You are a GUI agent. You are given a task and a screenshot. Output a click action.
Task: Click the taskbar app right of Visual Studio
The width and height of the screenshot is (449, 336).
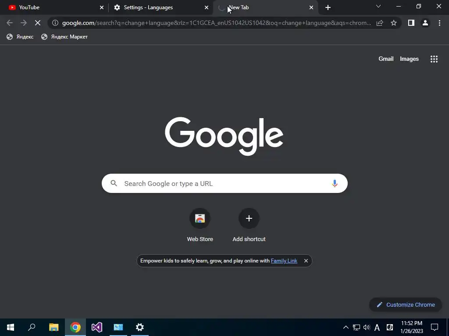[x=118, y=327]
